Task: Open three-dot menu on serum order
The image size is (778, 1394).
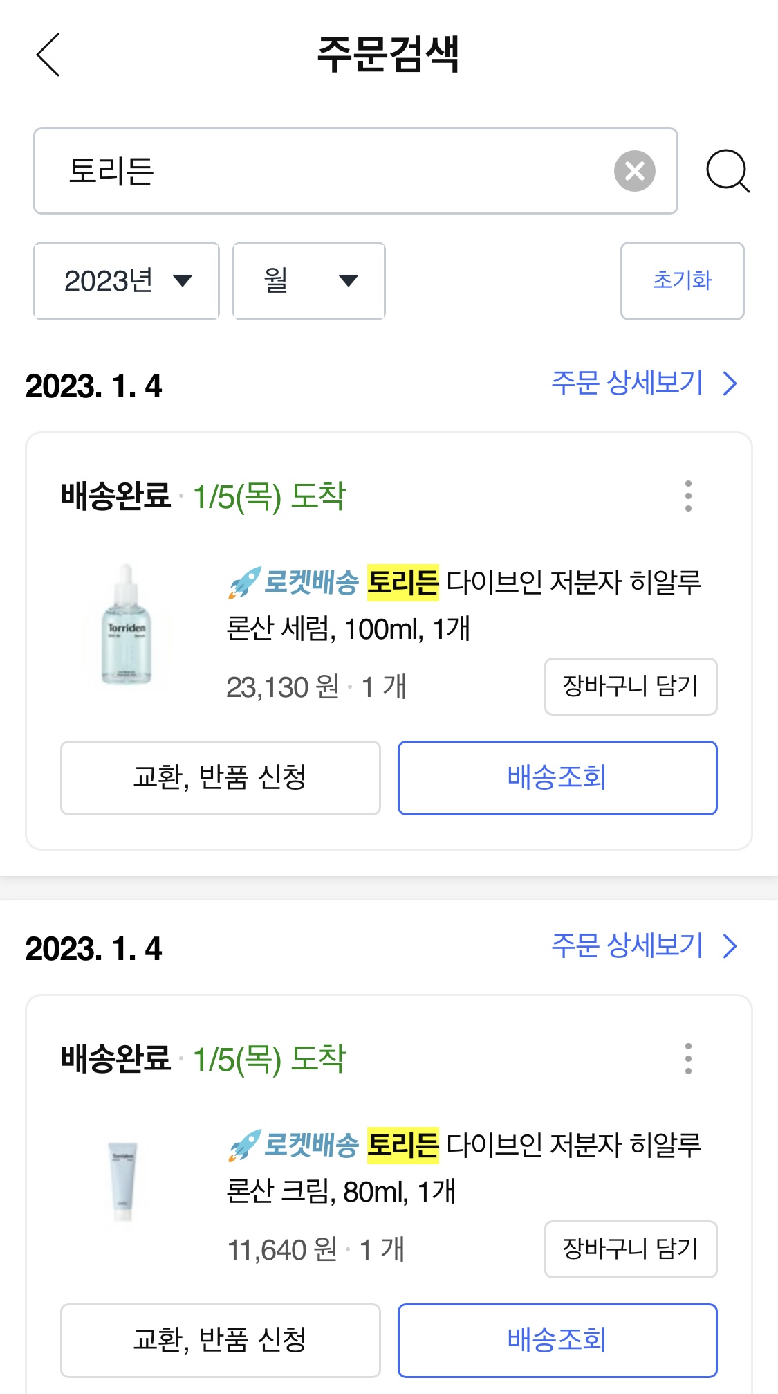Action: pos(688,496)
